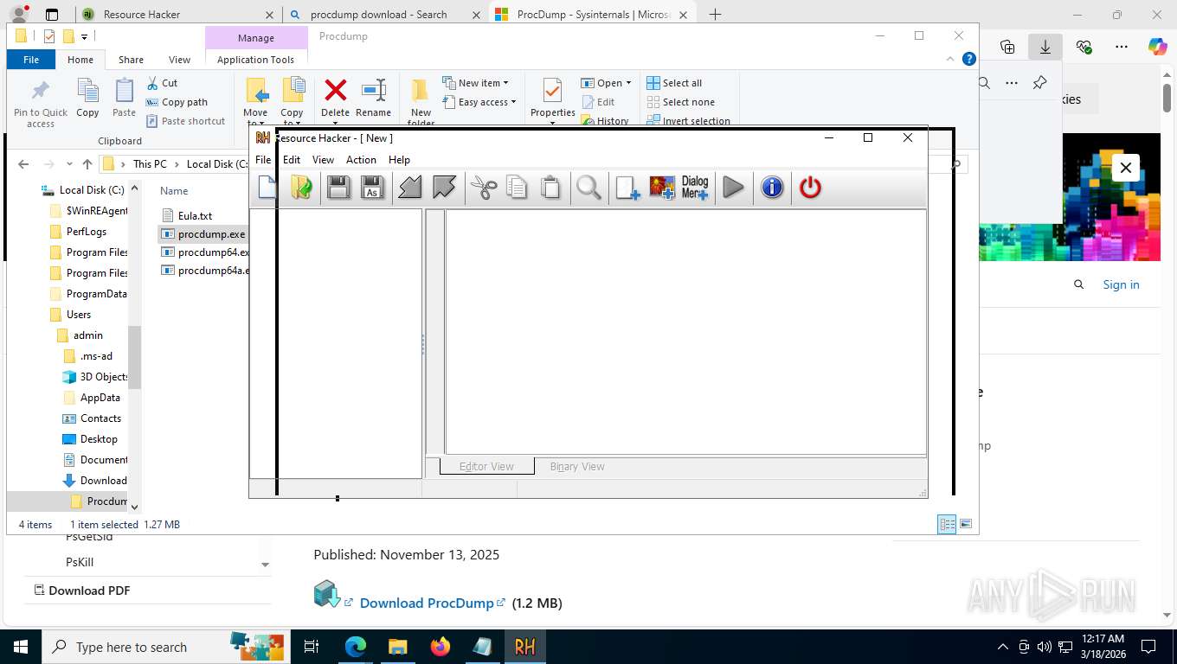Click the Rename icon in Explorer ribbon
1177x664 pixels.
click(373, 97)
